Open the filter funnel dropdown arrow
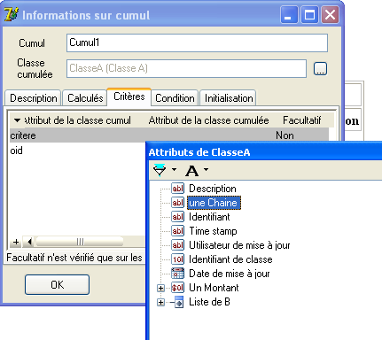382x340 pixels. coord(174,169)
